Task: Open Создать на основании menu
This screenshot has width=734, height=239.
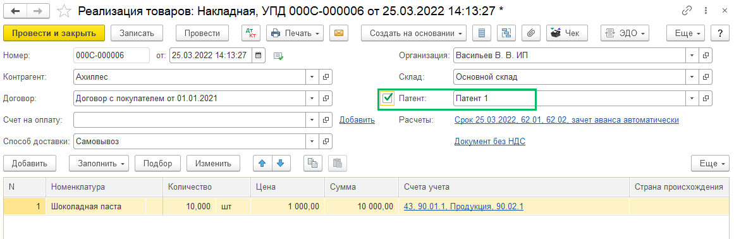Action: (x=414, y=34)
